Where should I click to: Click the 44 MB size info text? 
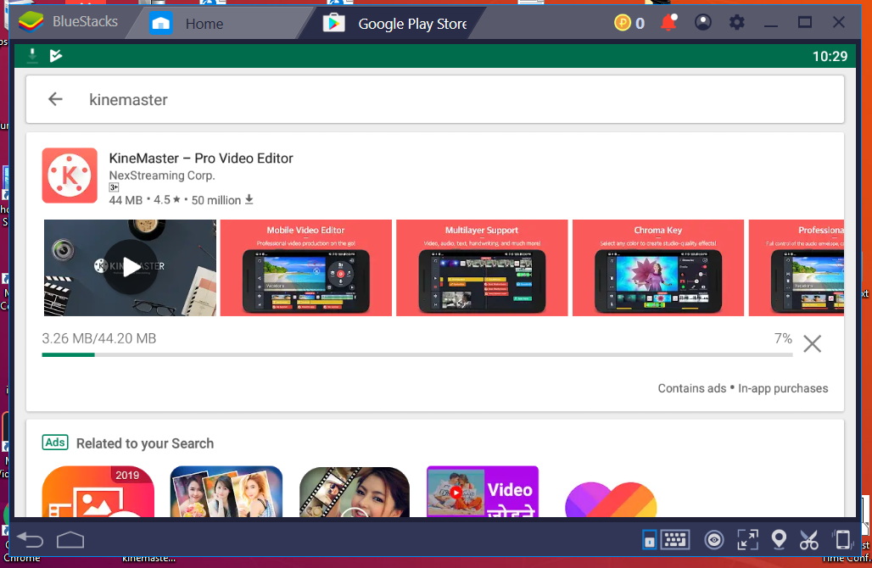point(126,200)
